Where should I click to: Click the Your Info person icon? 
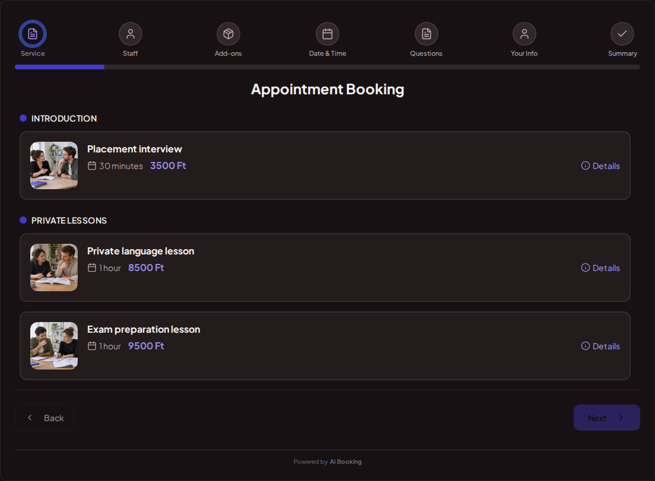(524, 34)
